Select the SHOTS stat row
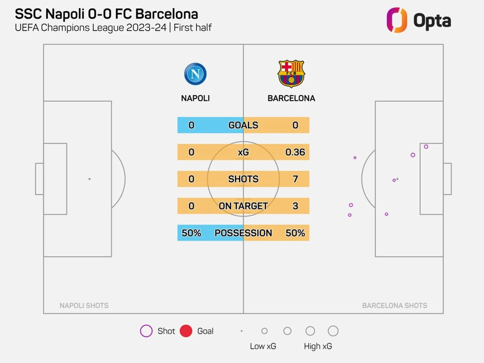The image size is (484, 363). [x=243, y=179]
